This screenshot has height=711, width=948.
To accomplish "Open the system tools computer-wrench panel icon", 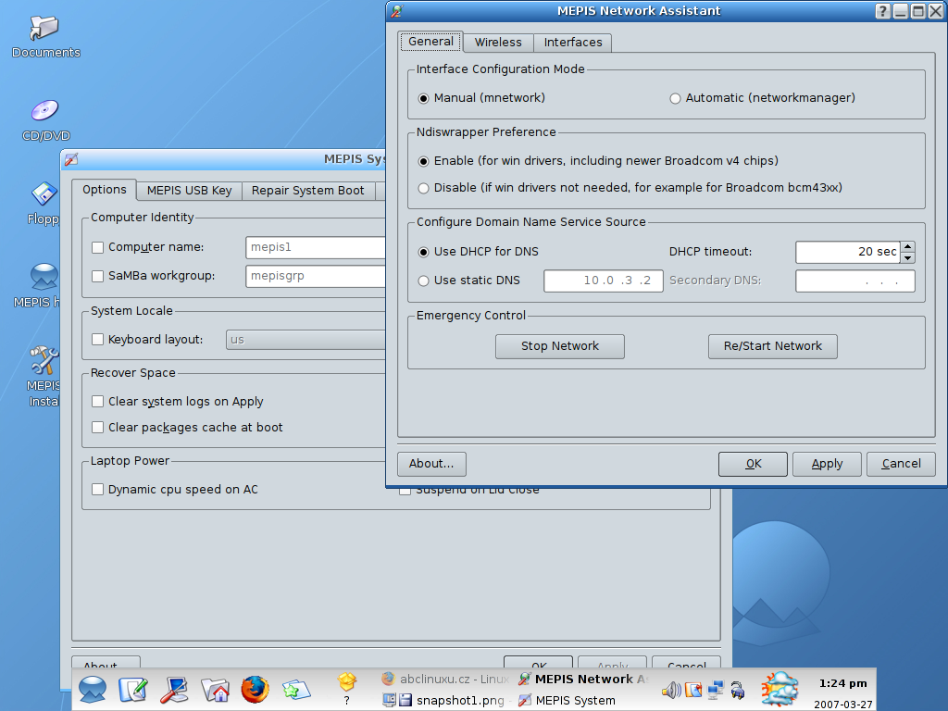I will pos(174,689).
